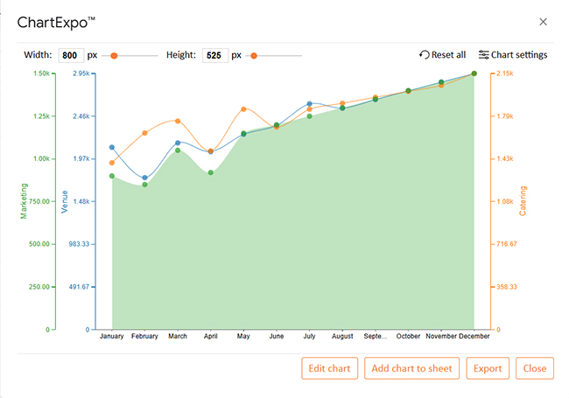Viewport: 569px width, 398px height.
Task: Open Chart settings via sliders icon
Action: point(483,55)
